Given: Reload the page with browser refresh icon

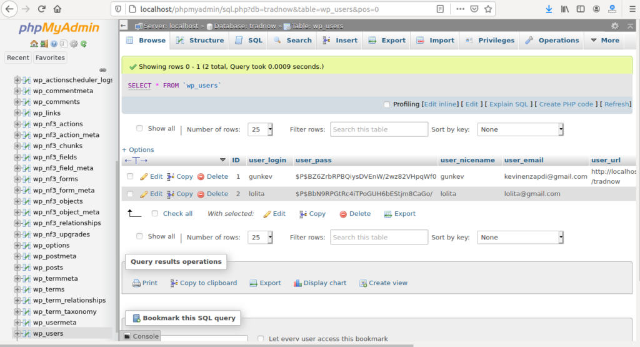Looking at the screenshot, I should pos(42,9).
